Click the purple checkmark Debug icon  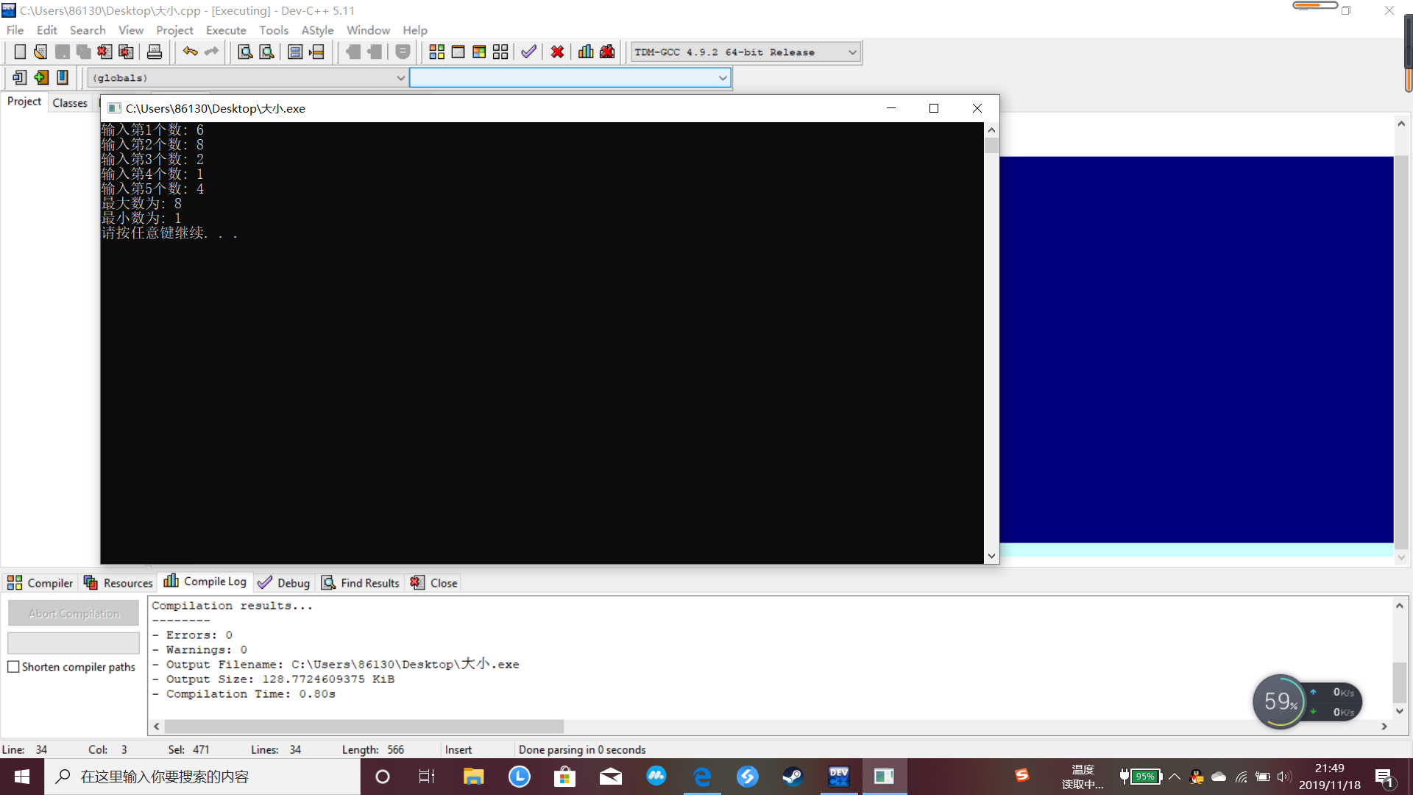click(x=528, y=52)
